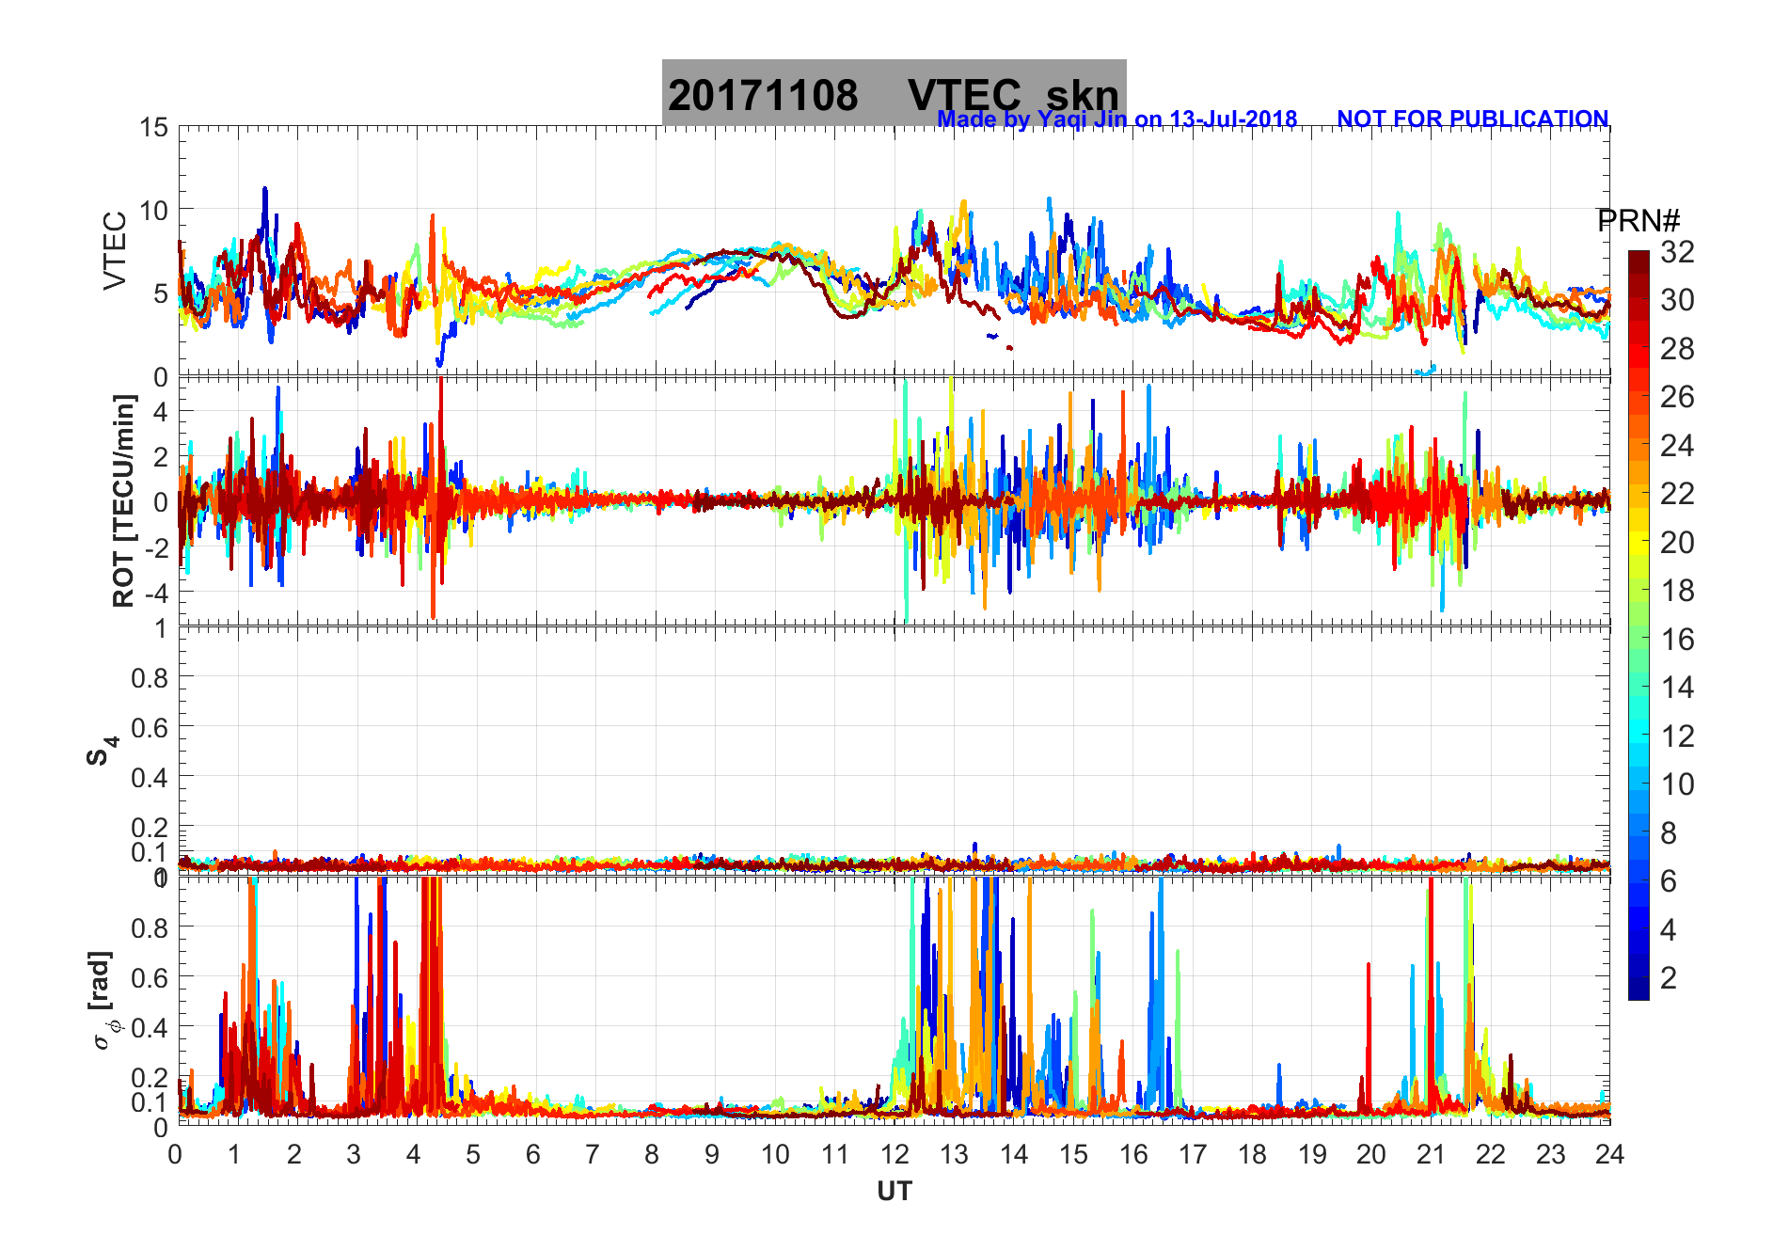Click the -4 tick on the ROT axis

156,594
